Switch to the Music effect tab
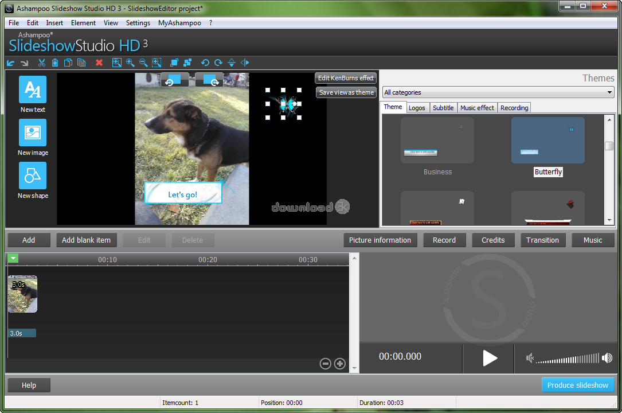Image resolution: width=622 pixels, height=413 pixels. (477, 108)
